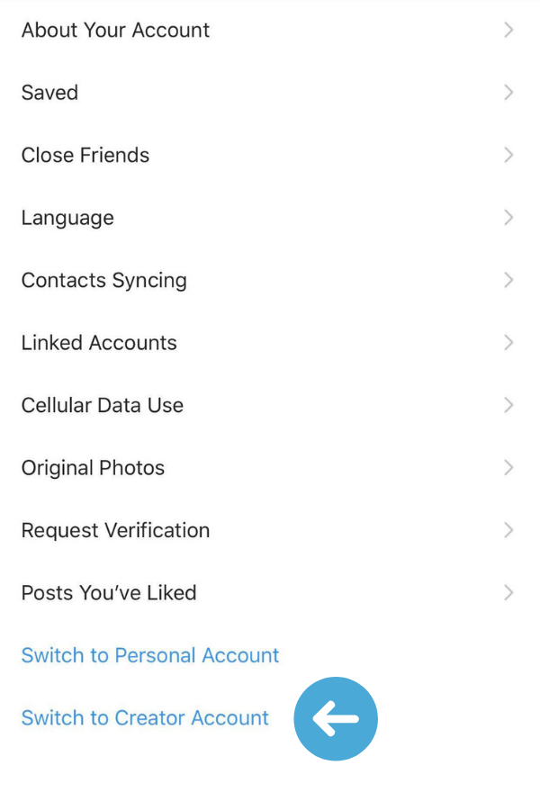The height and width of the screenshot is (810, 540).
Task: Click chevron beside Posts You've Liked
Action: (508, 592)
